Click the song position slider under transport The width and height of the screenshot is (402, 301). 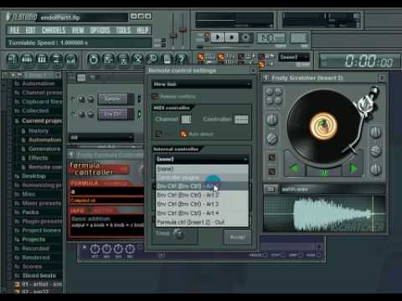[x=224, y=46]
